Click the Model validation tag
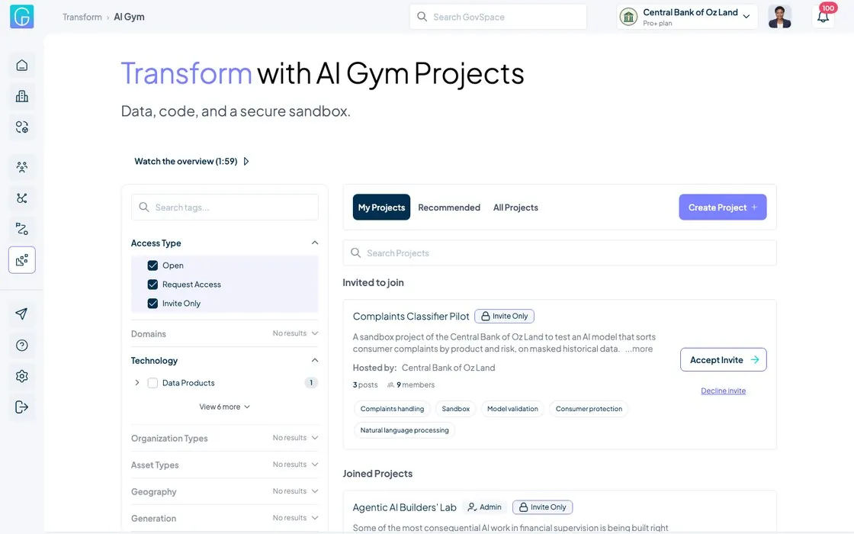Screen dimensions: 854x534 pyautogui.click(x=512, y=409)
